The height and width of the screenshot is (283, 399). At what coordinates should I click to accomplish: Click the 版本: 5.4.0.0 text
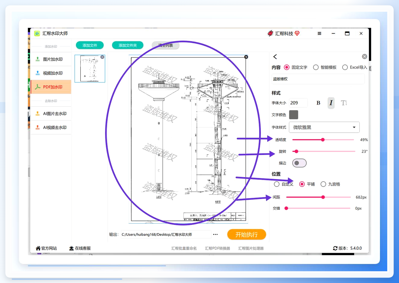[350, 248]
